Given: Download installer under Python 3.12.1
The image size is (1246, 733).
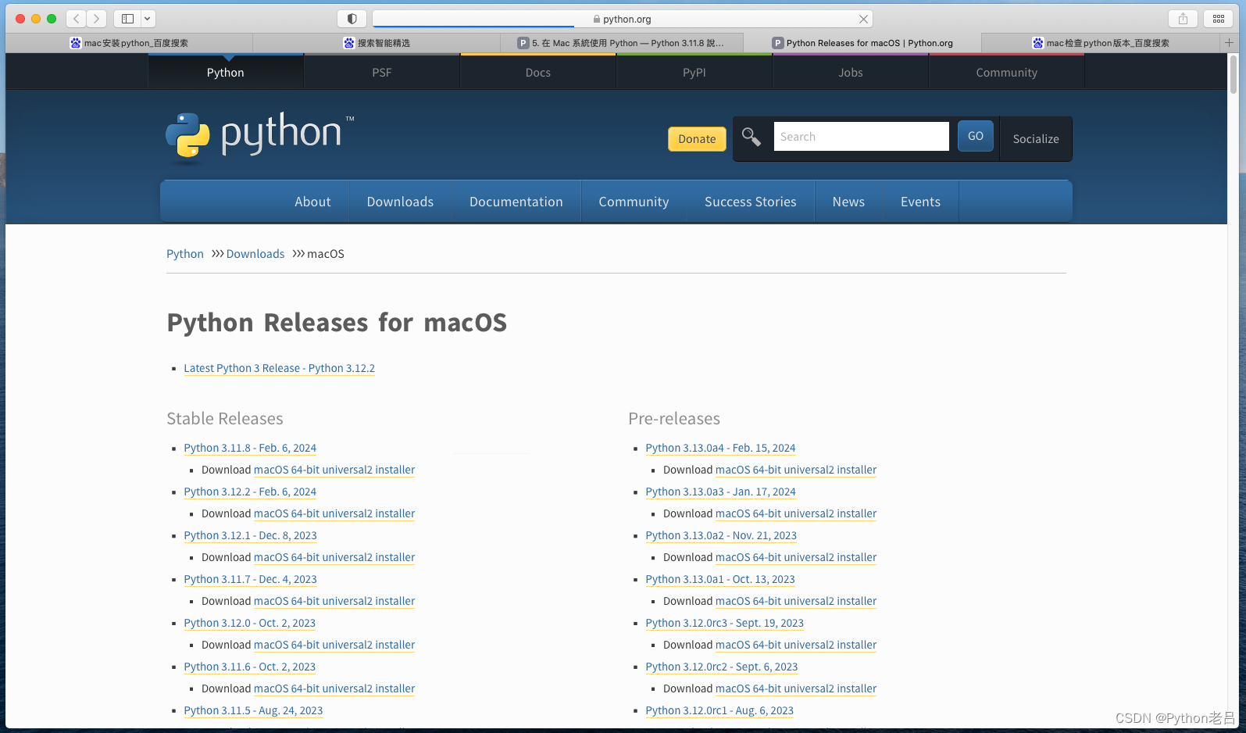Looking at the screenshot, I should pyautogui.click(x=334, y=557).
